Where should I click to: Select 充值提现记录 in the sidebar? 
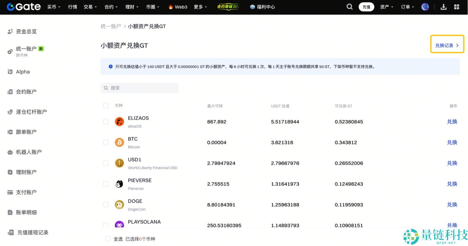coord(33,232)
